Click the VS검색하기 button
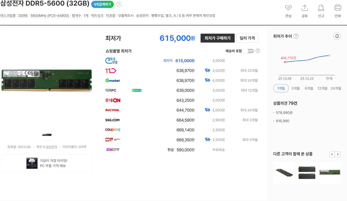 pos(103,4)
